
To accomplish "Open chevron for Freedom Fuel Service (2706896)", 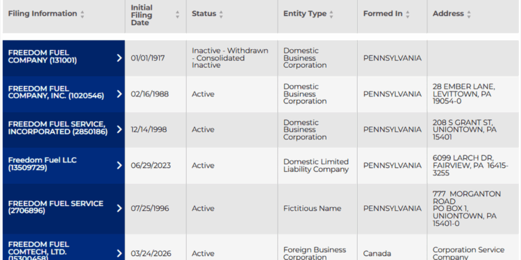I will pyautogui.click(x=119, y=208).
